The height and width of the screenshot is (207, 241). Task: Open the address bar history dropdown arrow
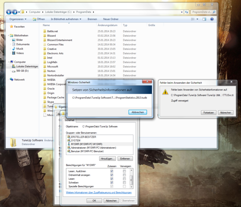(x=182, y=12)
